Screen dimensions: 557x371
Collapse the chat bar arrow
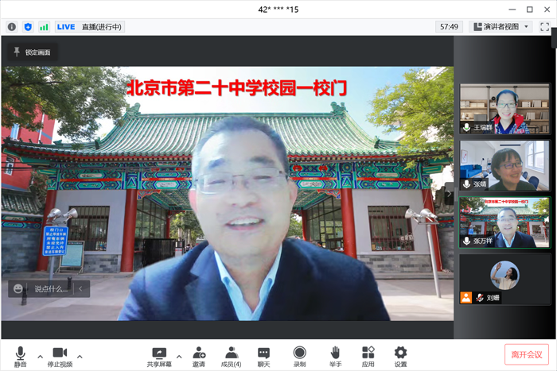80,288
